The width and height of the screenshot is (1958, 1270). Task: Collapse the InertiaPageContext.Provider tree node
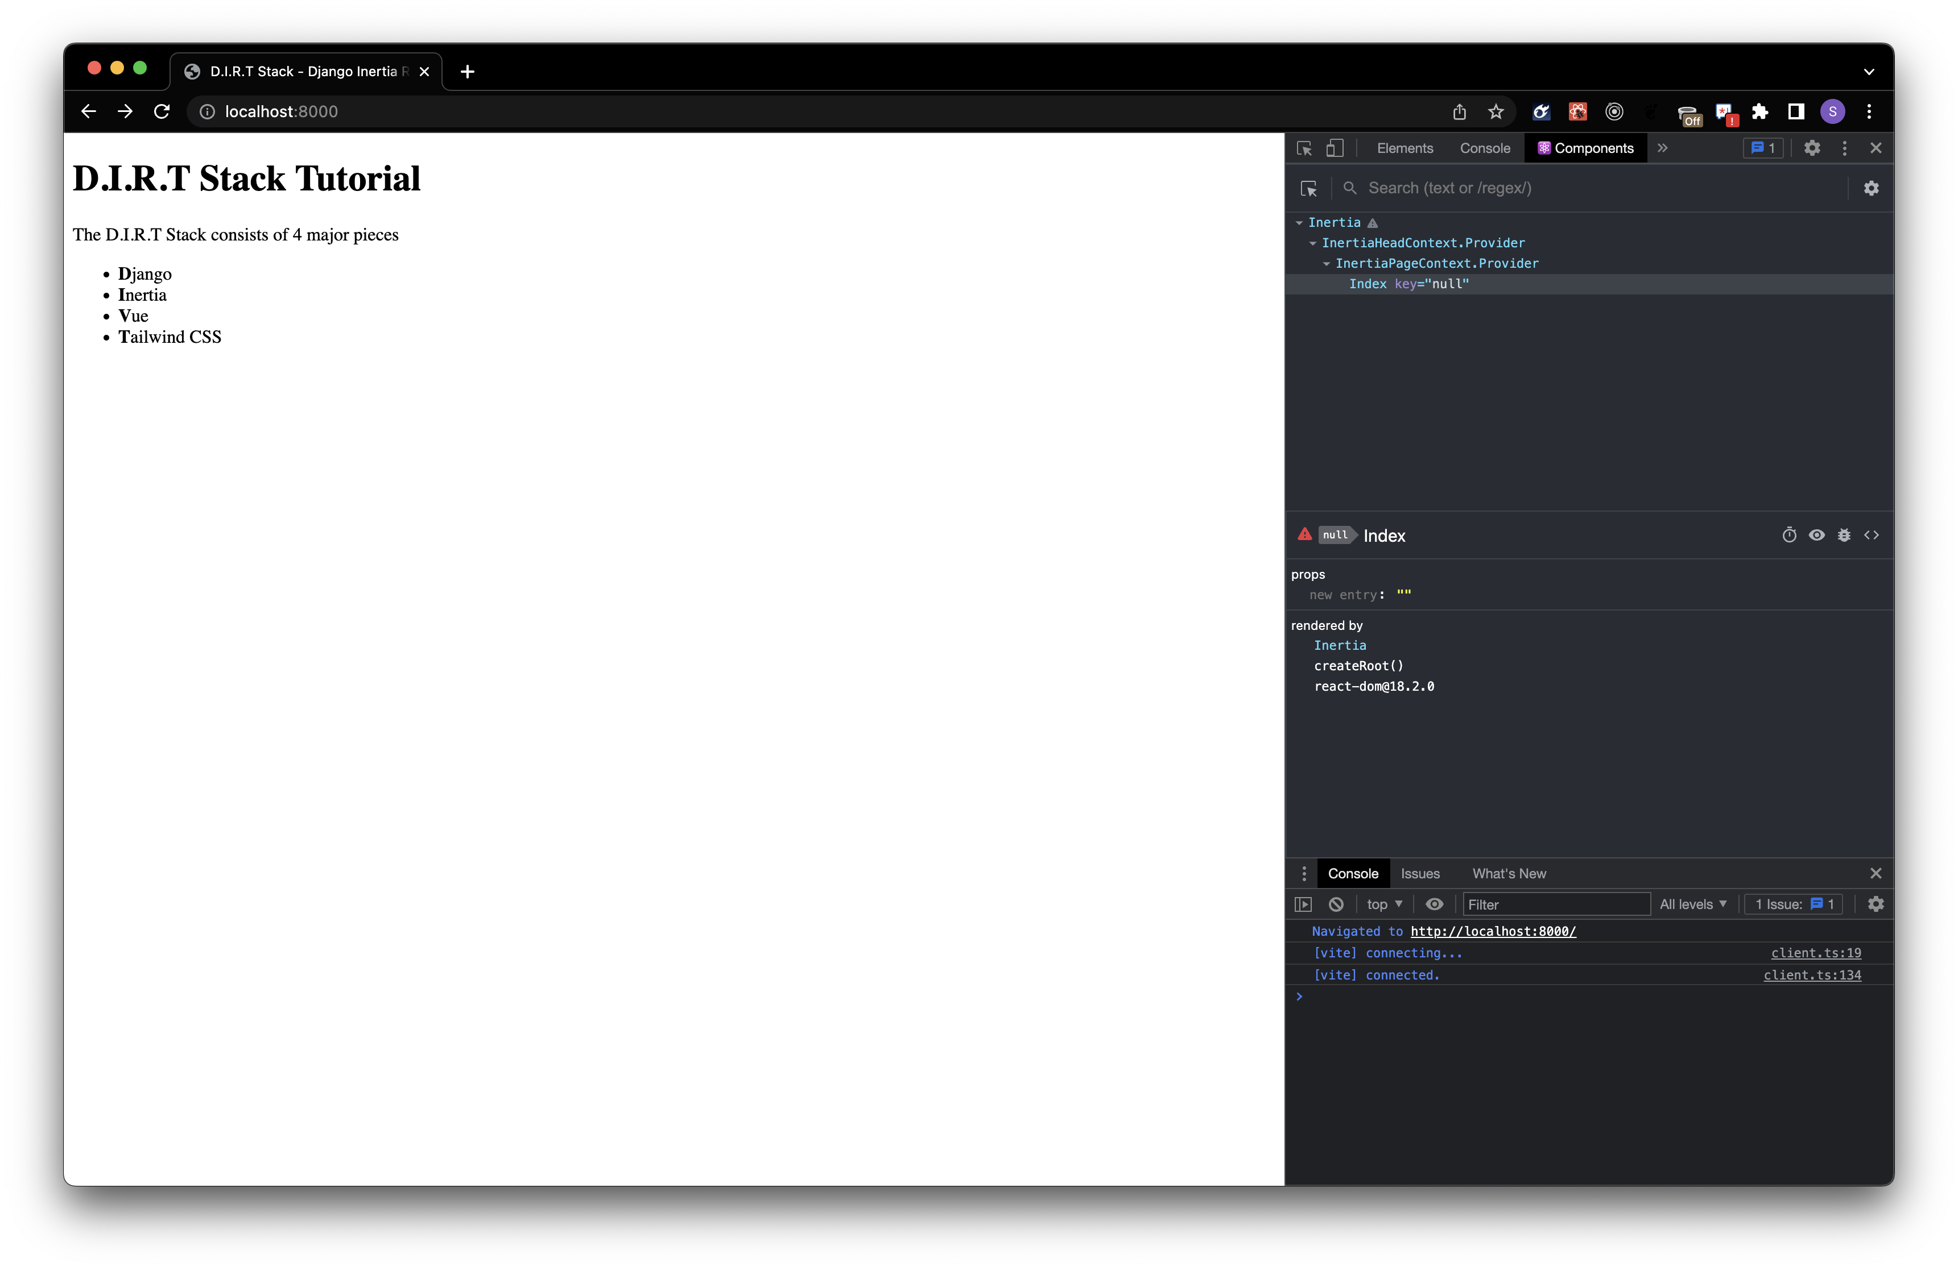(1326, 263)
